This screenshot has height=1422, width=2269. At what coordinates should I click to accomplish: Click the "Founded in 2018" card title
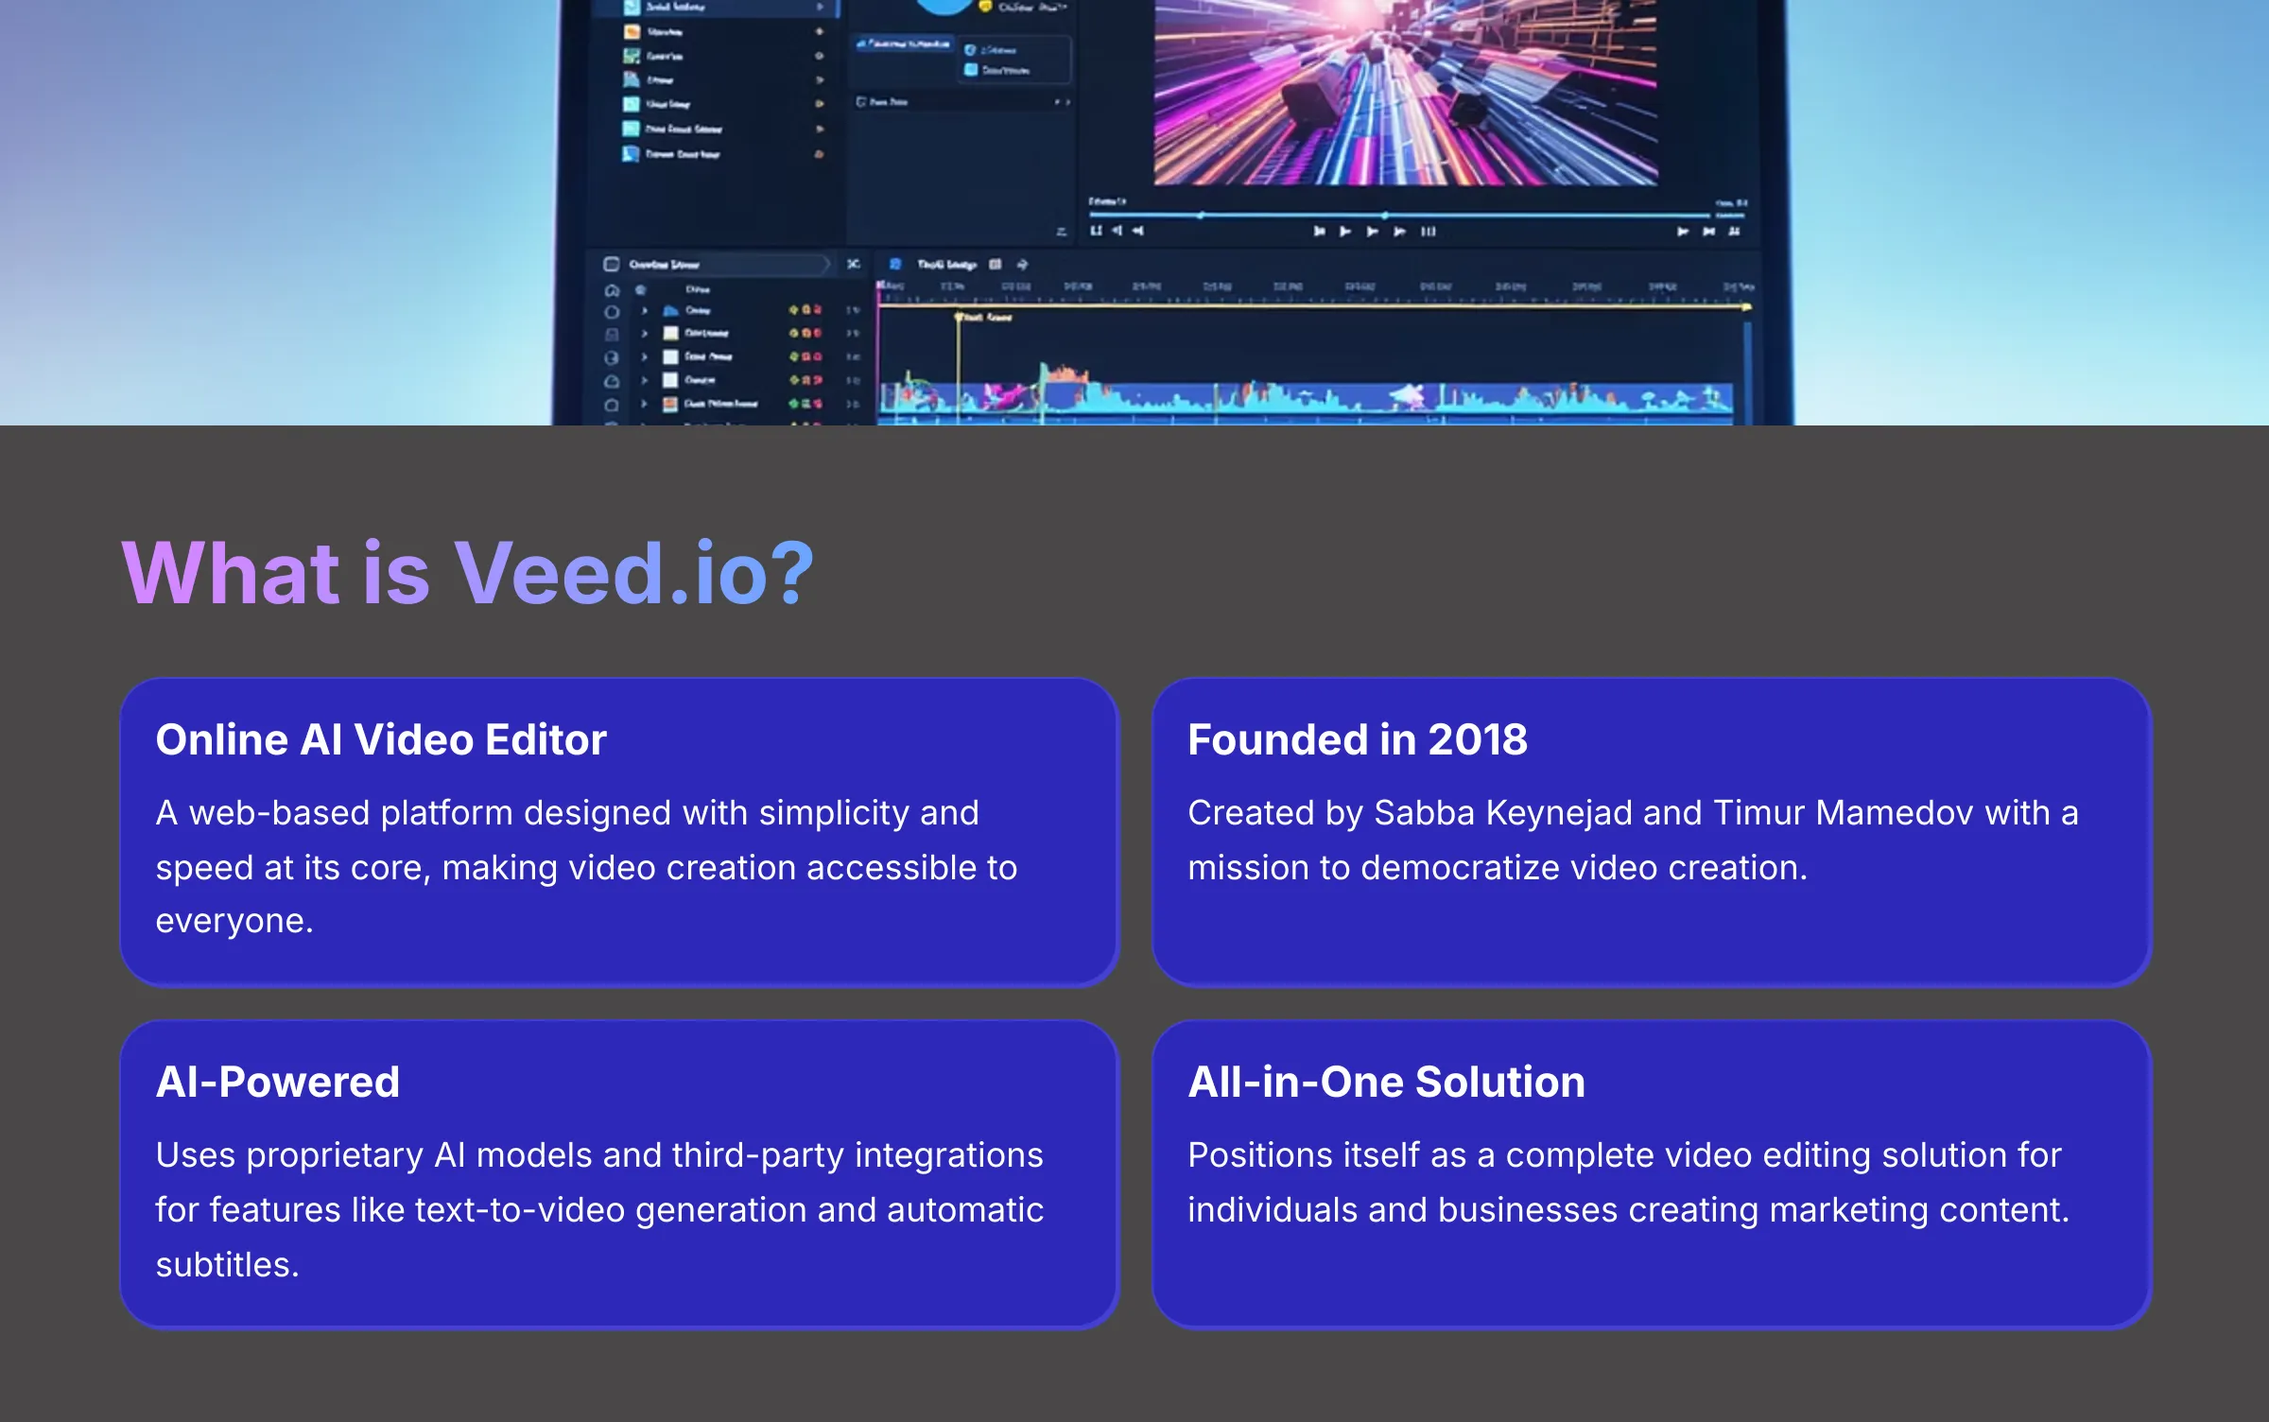click(x=1357, y=739)
